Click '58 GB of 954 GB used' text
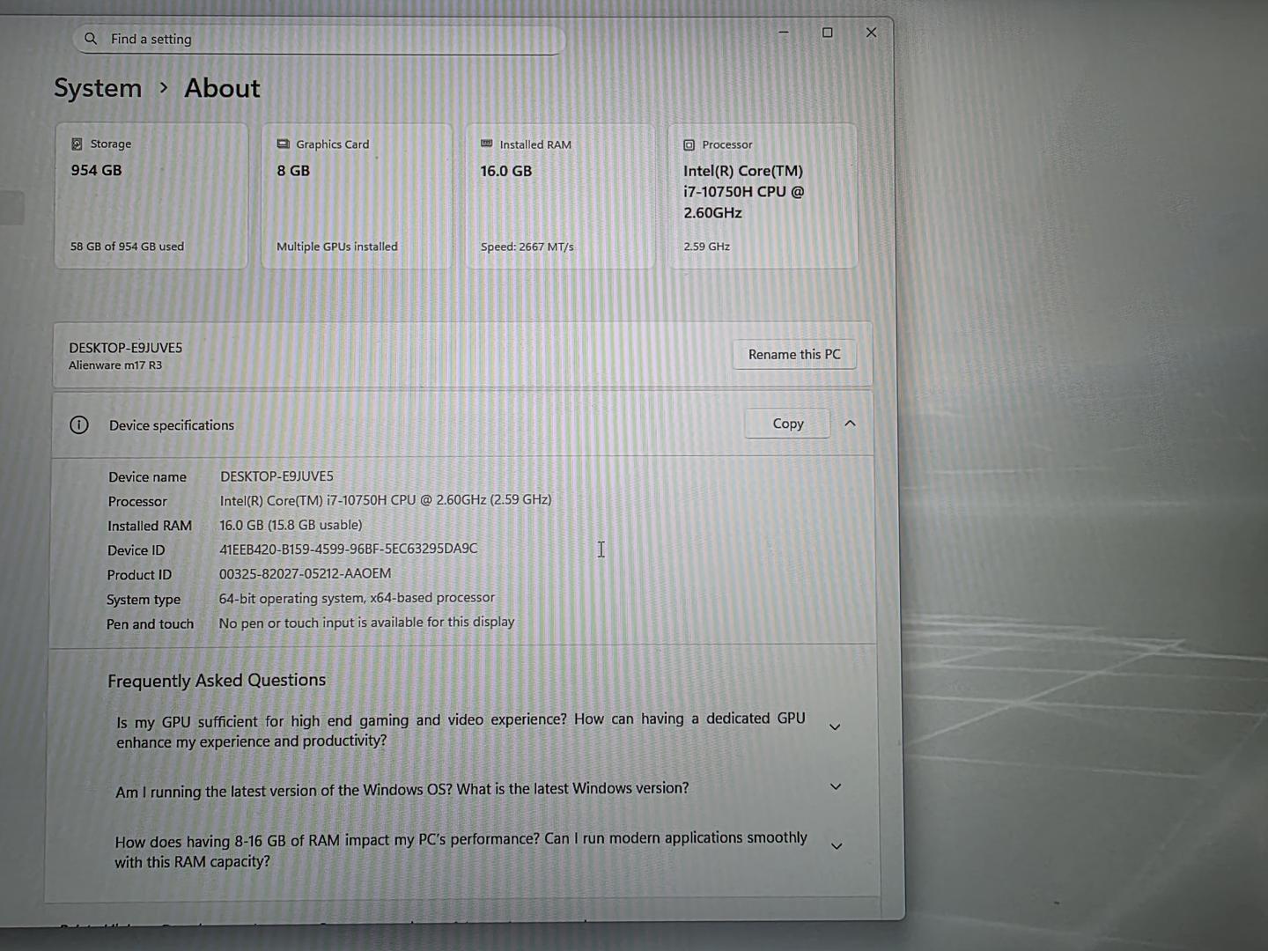Screen dimensions: 1268x951 128,247
